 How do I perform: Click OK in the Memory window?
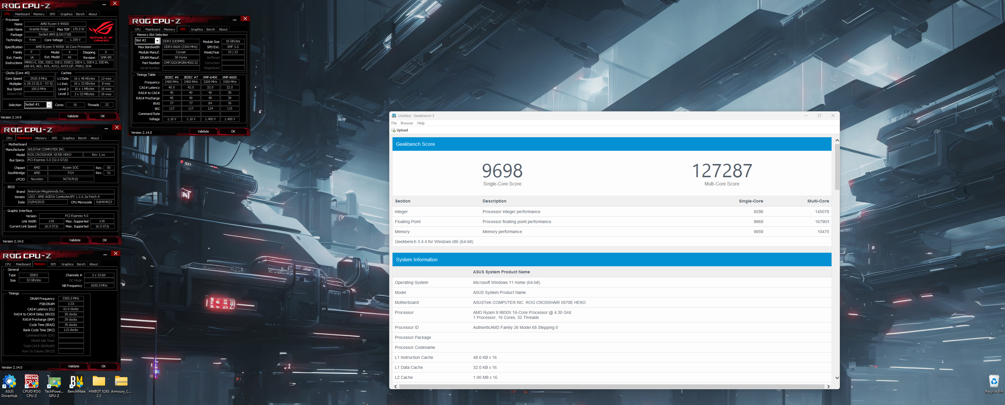point(103,366)
